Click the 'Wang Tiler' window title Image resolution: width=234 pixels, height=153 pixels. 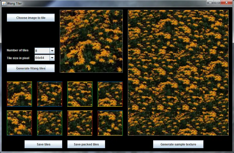(14, 4)
